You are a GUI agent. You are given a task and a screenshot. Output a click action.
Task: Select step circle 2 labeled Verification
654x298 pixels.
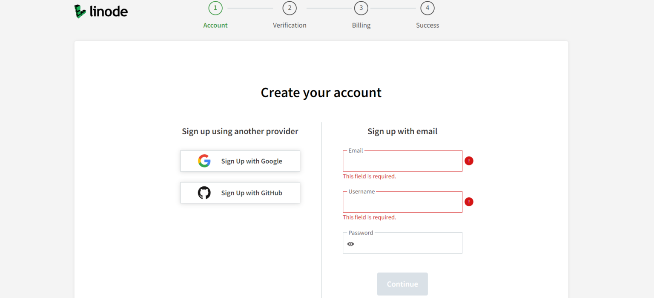290,8
